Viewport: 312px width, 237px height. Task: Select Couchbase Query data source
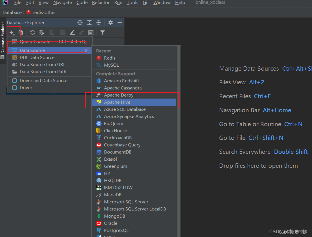(x=134, y=145)
